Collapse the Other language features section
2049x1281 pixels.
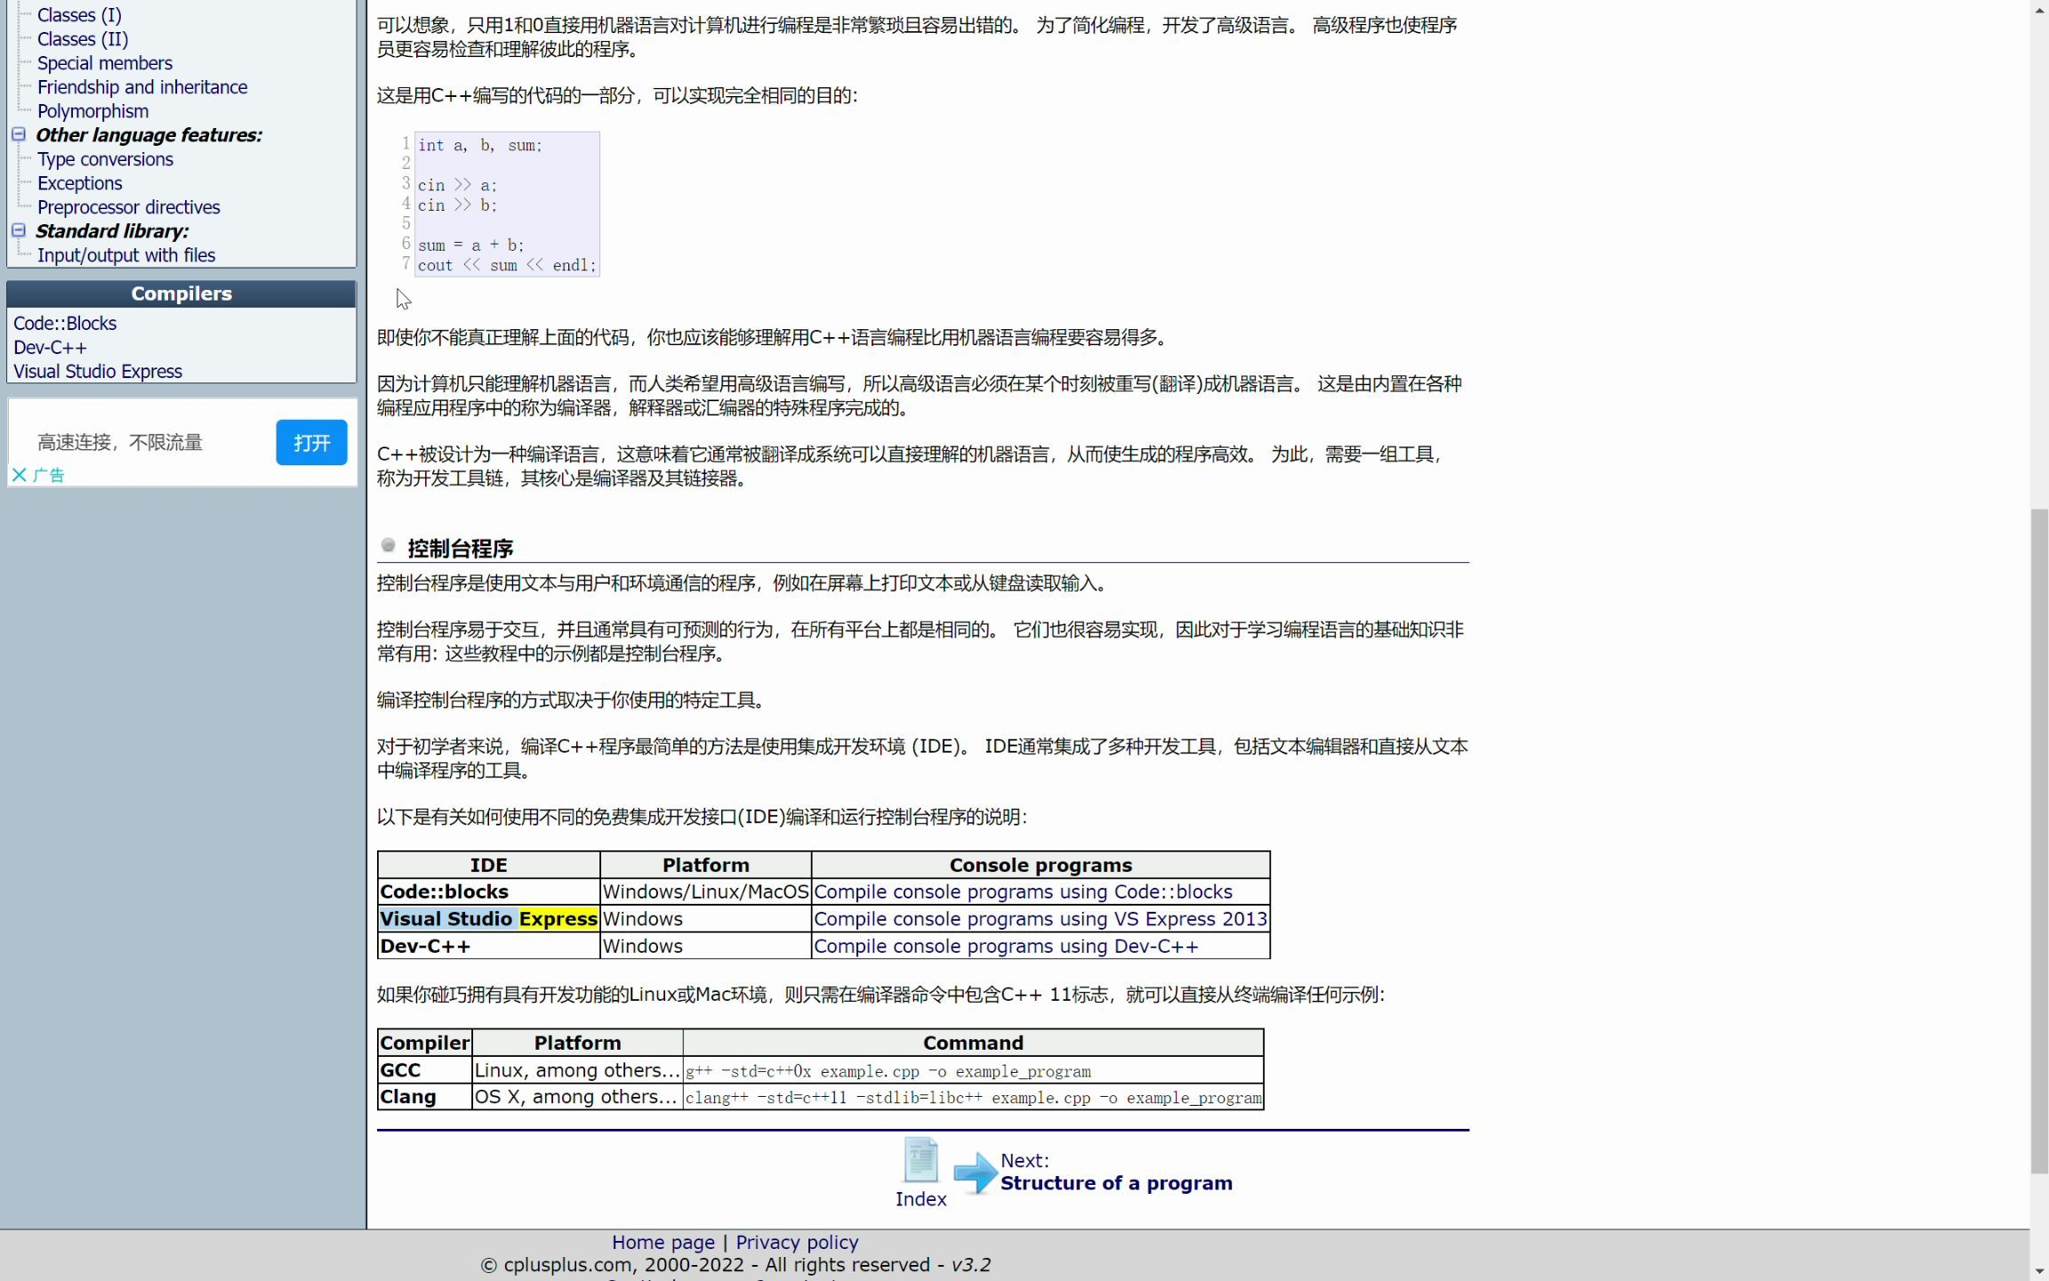click(18, 133)
